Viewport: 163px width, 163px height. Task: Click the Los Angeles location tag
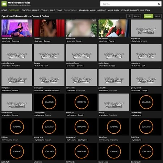click(x=83, y=140)
